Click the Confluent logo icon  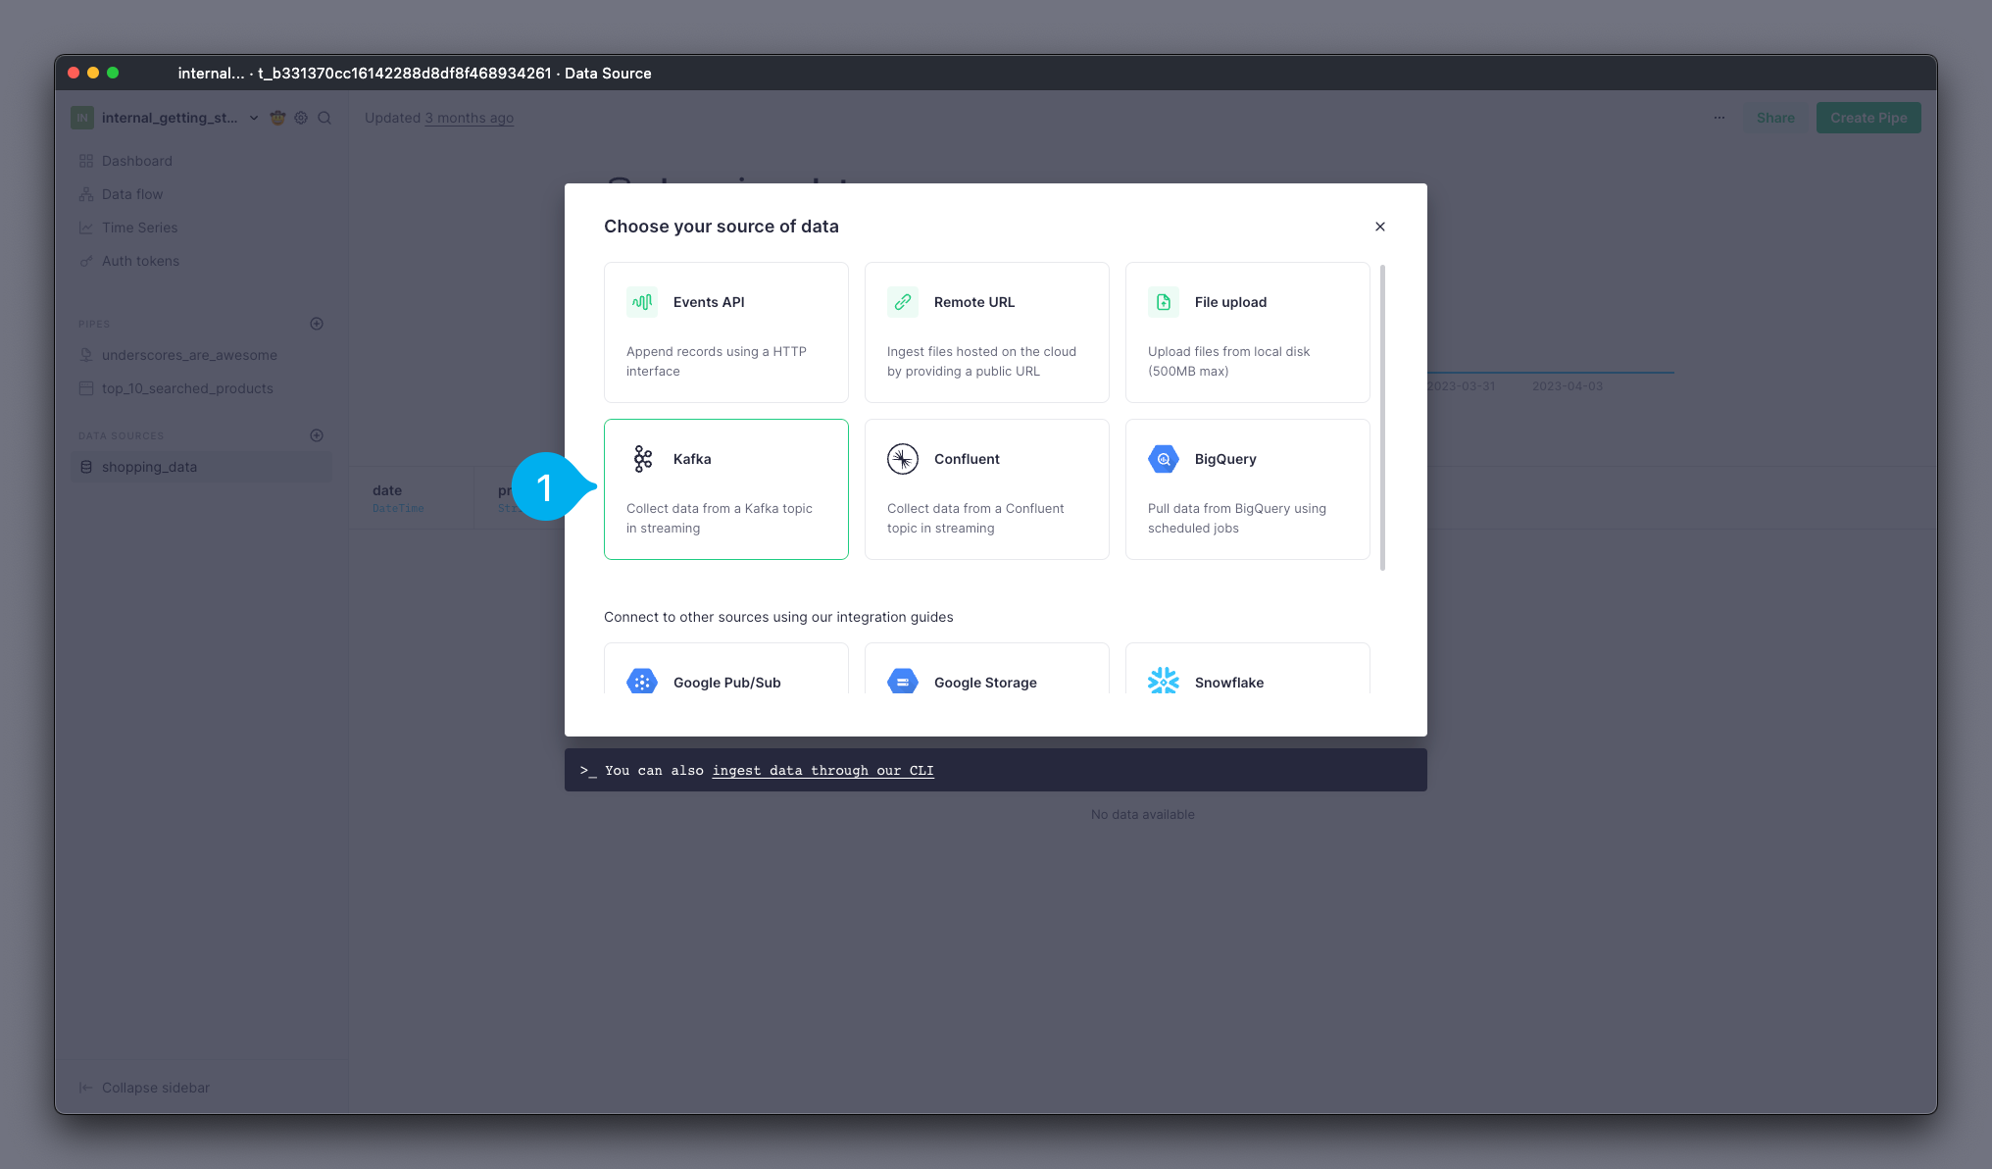click(903, 459)
